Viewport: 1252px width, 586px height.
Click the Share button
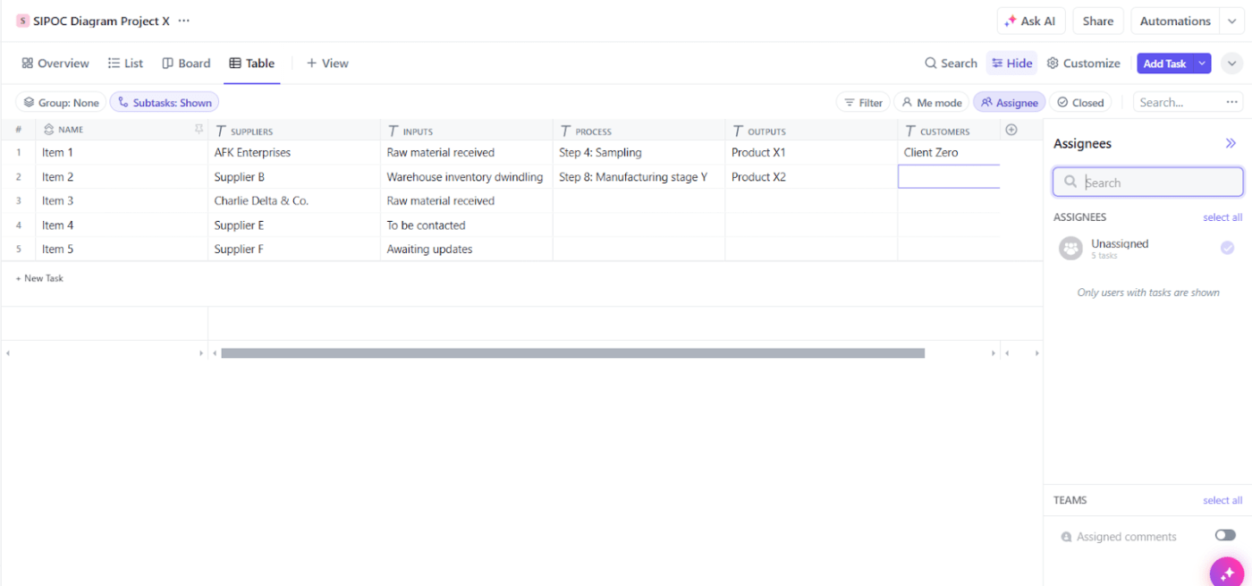coord(1098,21)
